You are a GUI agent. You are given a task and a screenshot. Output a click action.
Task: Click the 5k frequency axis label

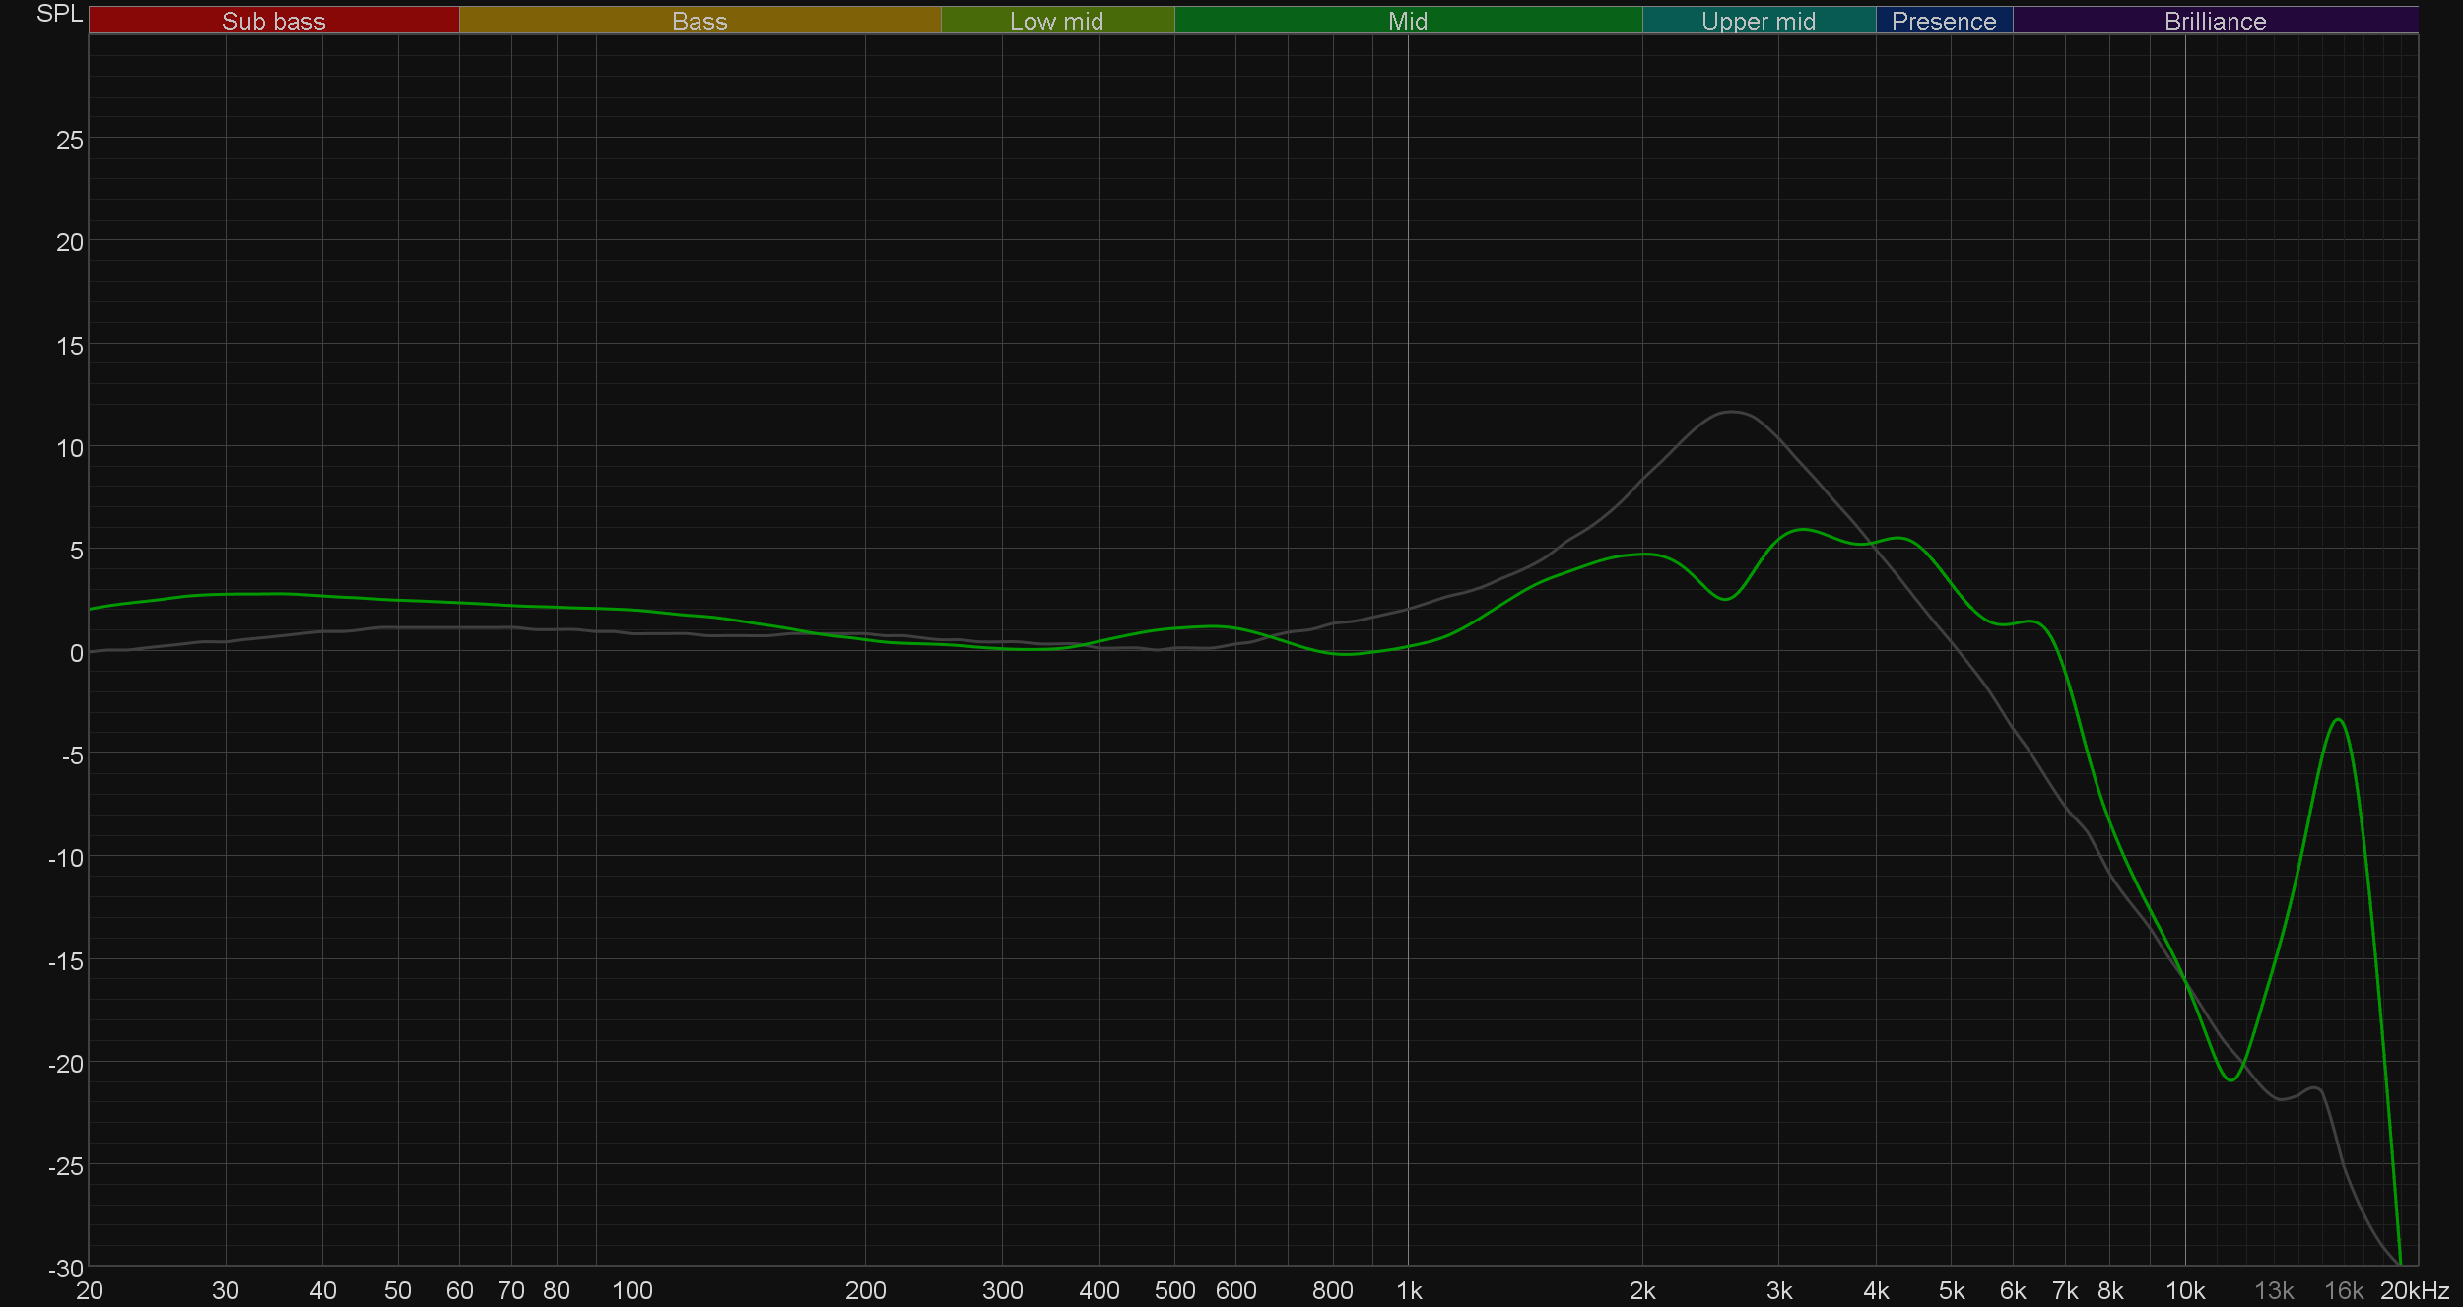1952,1290
